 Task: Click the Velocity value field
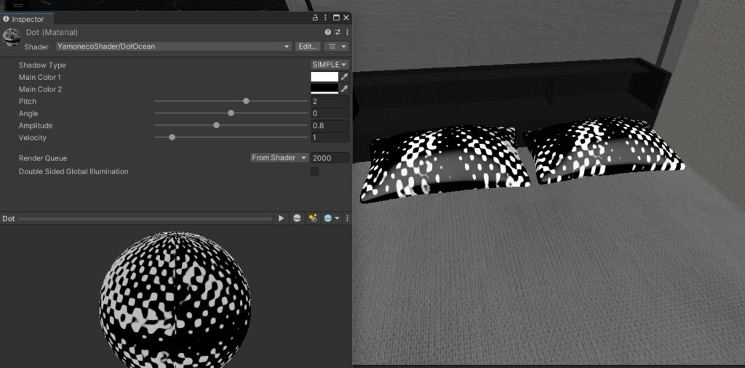pyautogui.click(x=330, y=137)
